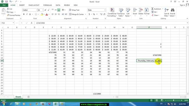The image size is (189, 106).
Task: Open Sort & Filter
Action: (167, 12)
